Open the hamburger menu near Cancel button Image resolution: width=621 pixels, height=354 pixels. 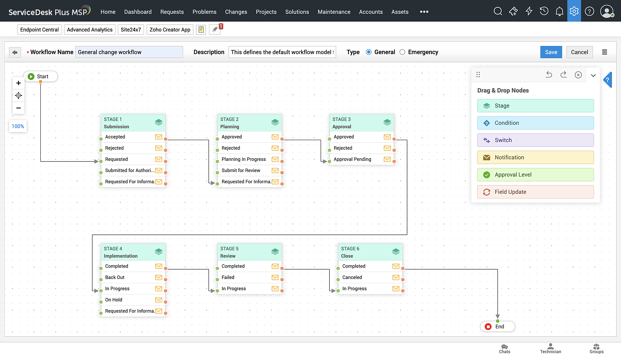tap(604, 52)
